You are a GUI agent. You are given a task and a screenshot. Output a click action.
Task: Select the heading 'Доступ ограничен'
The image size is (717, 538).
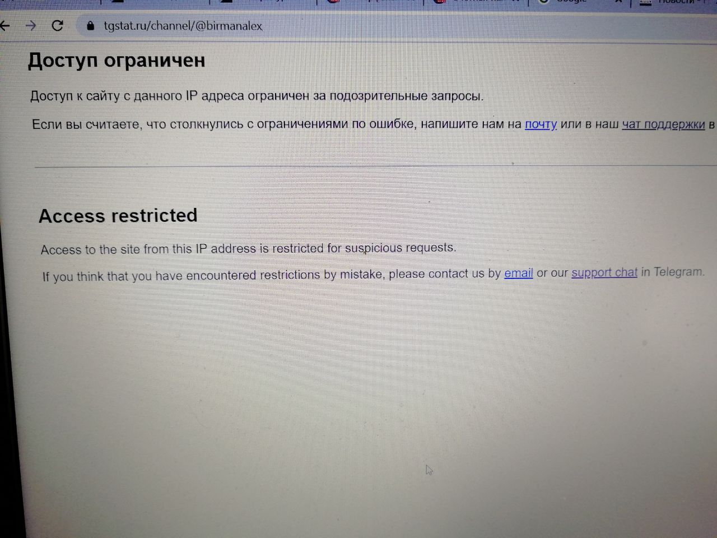point(117,61)
